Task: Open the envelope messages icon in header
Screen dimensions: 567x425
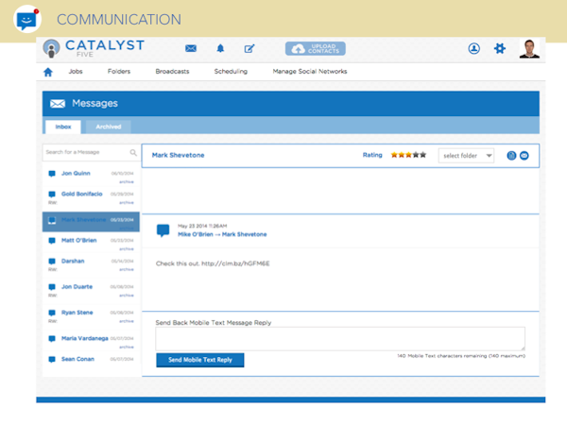Action: [x=191, y=48]
